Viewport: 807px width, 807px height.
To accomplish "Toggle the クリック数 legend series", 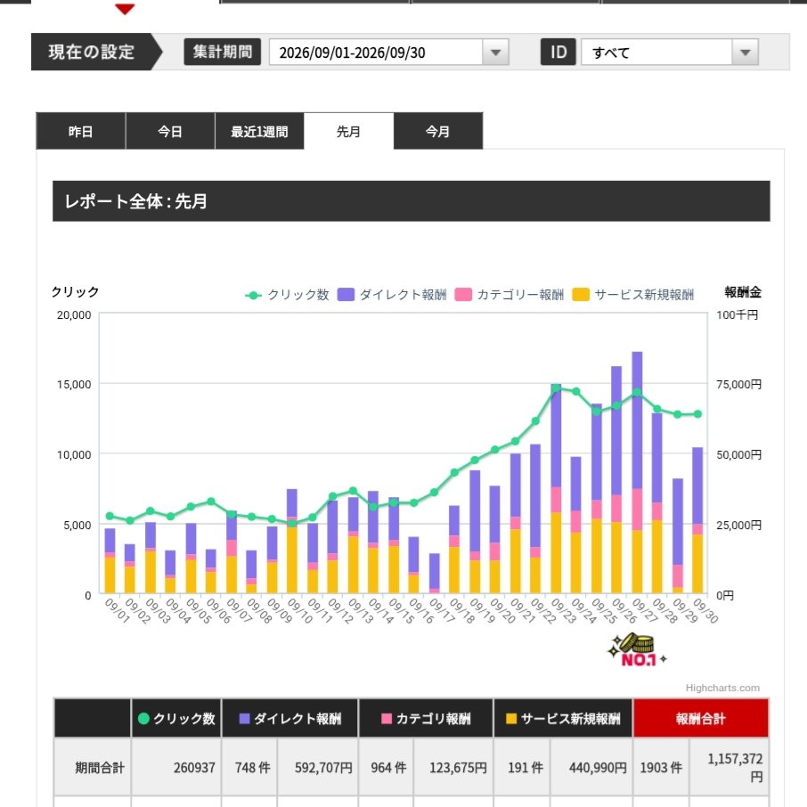I will point(287,295).
